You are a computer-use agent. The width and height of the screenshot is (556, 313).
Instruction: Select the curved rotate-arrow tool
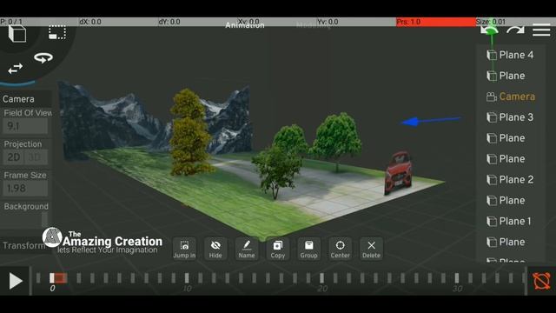(43, 57)
